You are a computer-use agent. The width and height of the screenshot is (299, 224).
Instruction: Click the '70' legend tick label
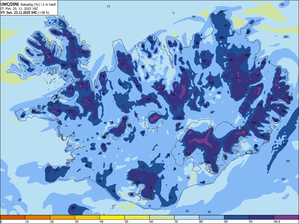(176, 222)
